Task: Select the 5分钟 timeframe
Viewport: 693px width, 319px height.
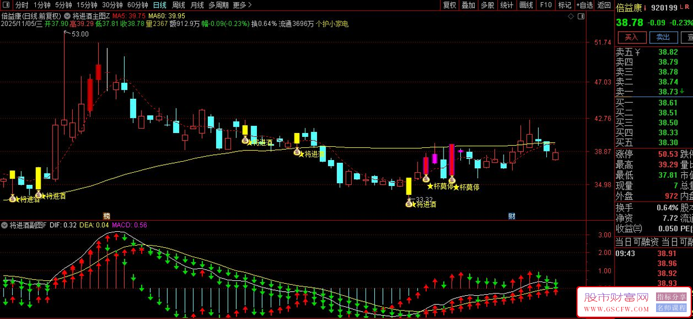Action: [x=64, y=5]
